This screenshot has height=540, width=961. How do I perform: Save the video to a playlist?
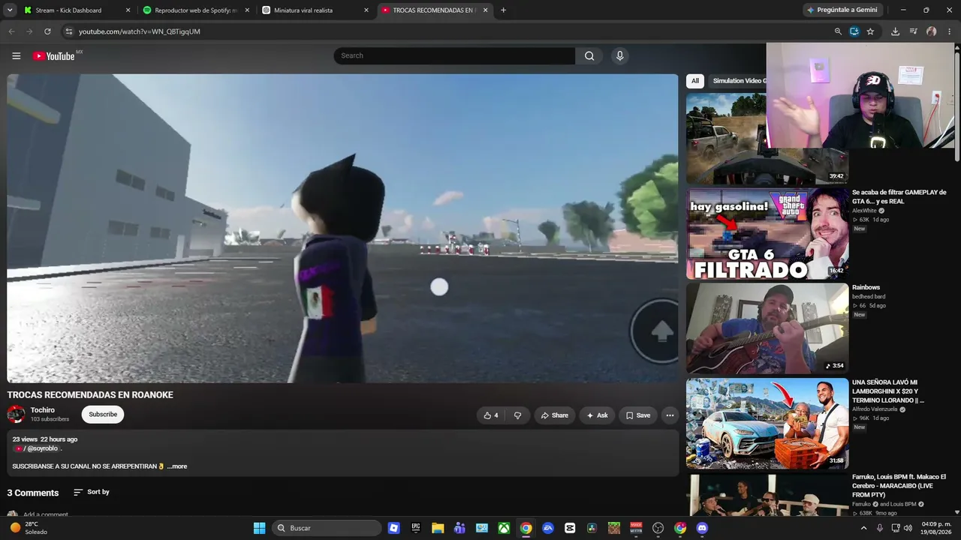click(638, 415)
